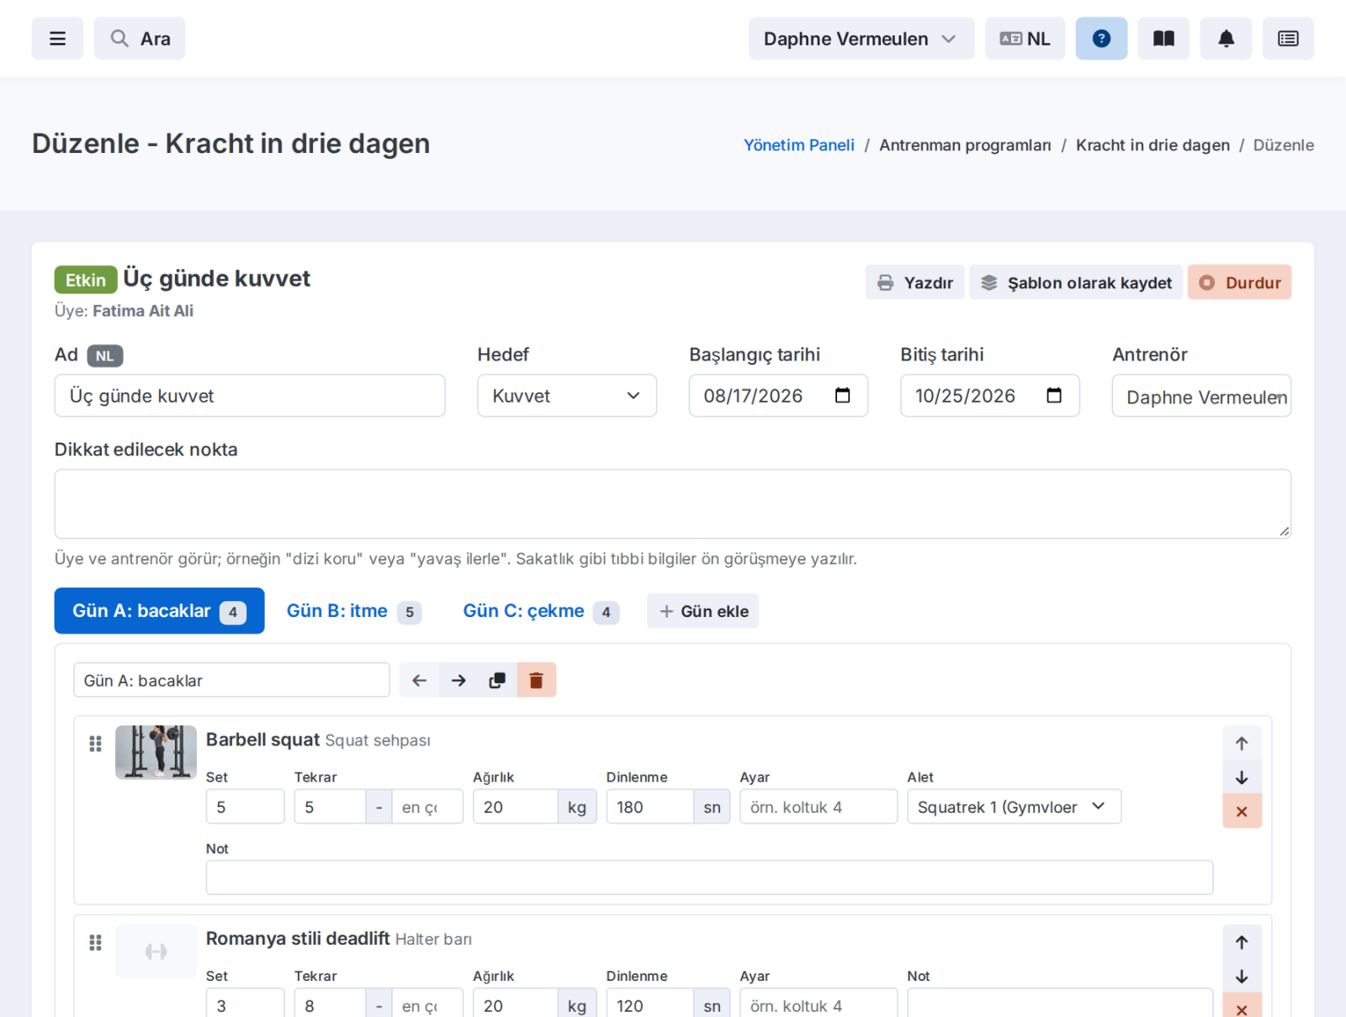Edit the Ad name field
Image resolution: width=1346 pixels, height=1017 pixels.
pos(250,396)
